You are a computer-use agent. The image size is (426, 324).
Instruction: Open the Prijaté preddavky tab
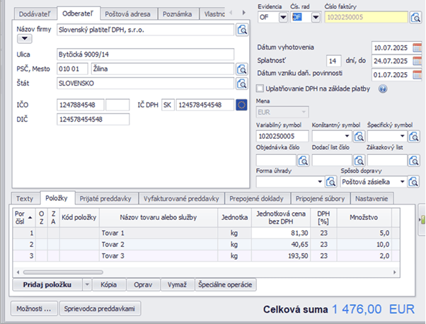click(103, 198)
